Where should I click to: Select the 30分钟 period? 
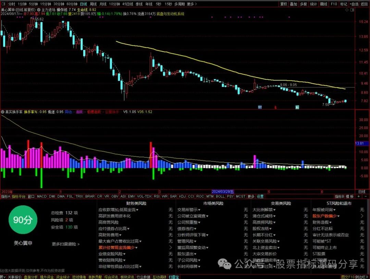(59, 4)
